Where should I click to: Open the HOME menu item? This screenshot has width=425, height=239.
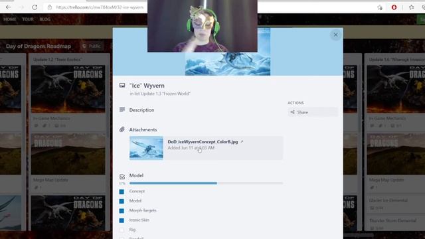[10, 19]
